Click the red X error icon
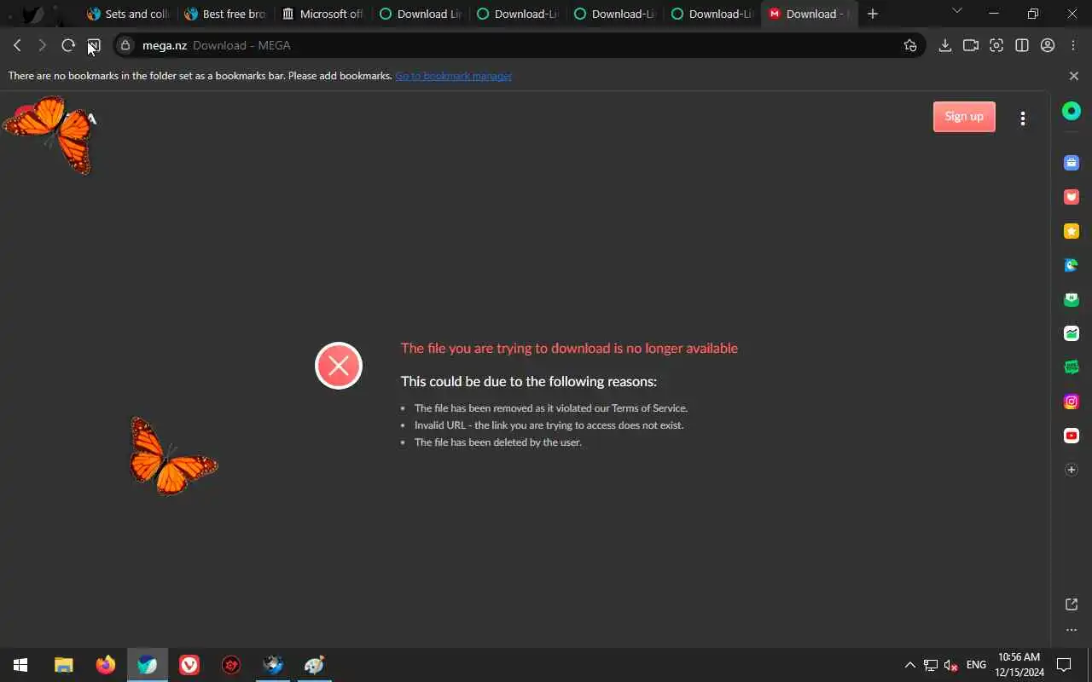The width and height of the screenshot is (1092, 682). [x=339, y=366]
